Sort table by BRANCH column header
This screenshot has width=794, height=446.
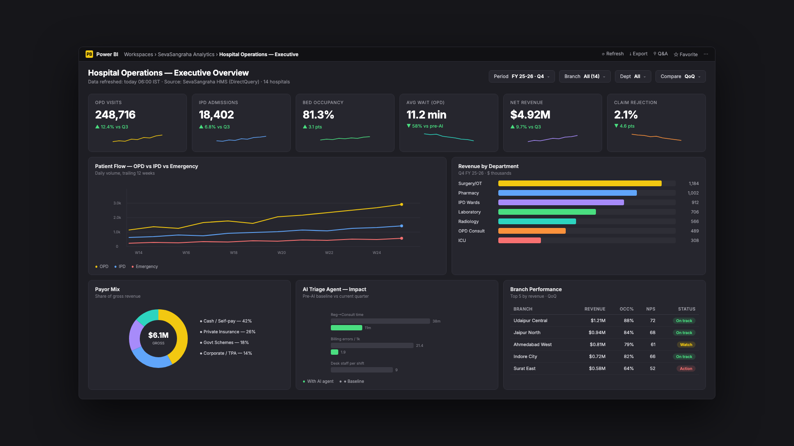[x=523, y=309]
